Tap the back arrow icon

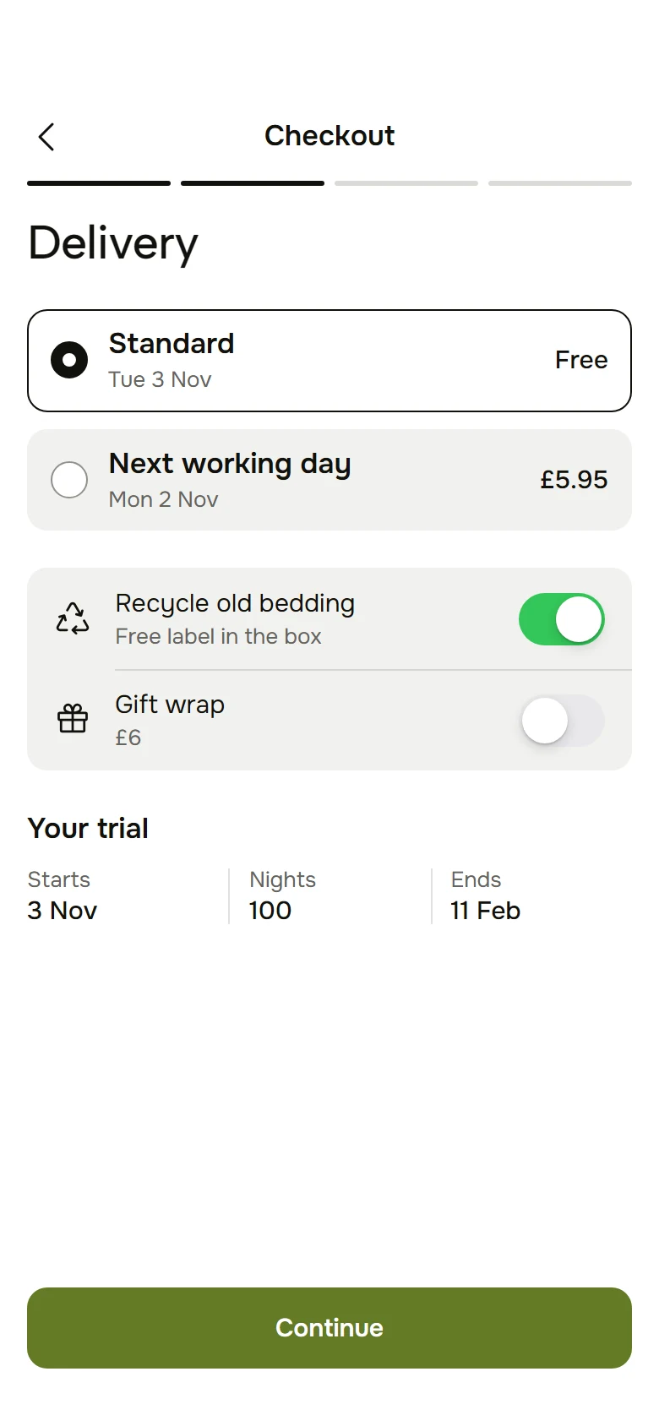click(x=46, y=136)
